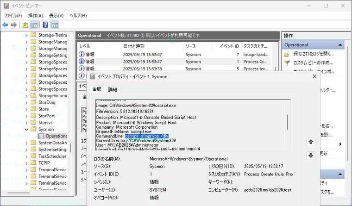Click the up-one-level folder toolbar icon
The width and height of the screenshot is (352, 206).
[x=25, y=25]
